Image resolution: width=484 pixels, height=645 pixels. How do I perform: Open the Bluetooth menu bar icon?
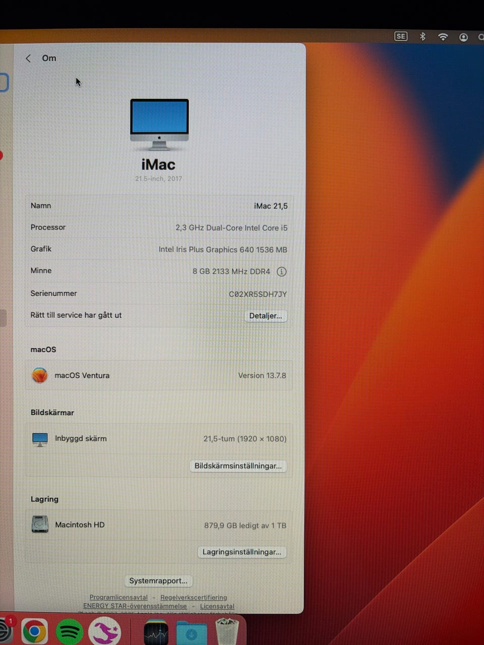click(x=423, y=36)
